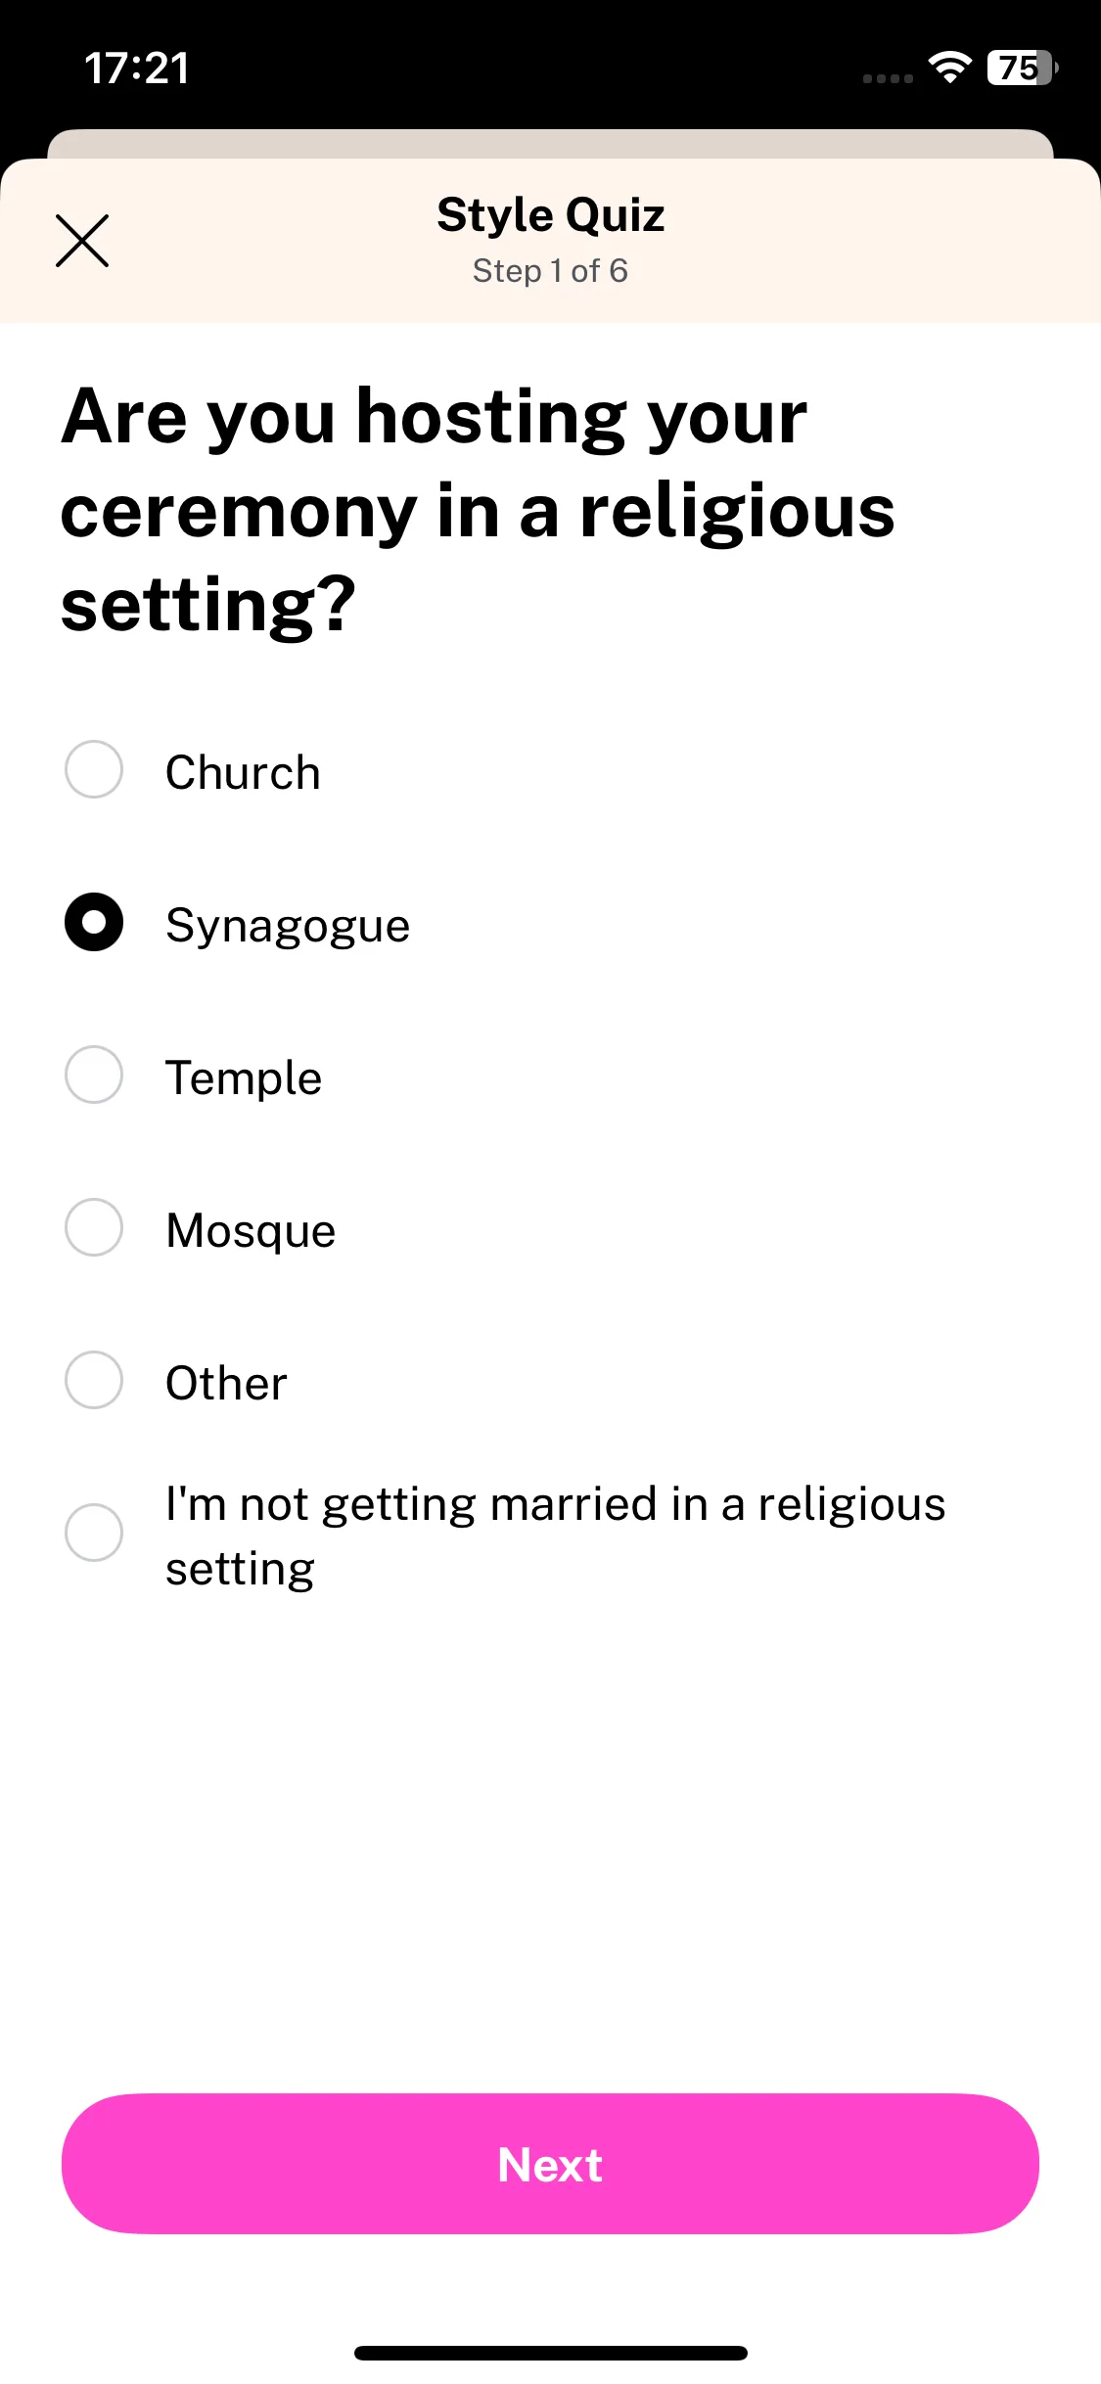Tap the cellular signal dots icon
This screenshot has width=1101, height=2384.
pos(888,78)
